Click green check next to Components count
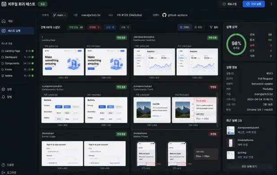The image size is (277, 175). pos(33,64)
